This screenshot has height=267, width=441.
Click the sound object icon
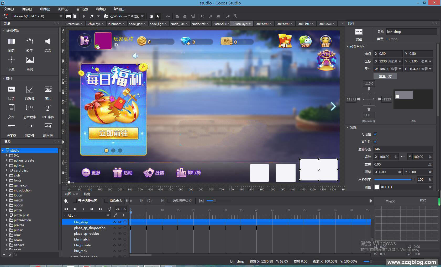tap(48, 41)
